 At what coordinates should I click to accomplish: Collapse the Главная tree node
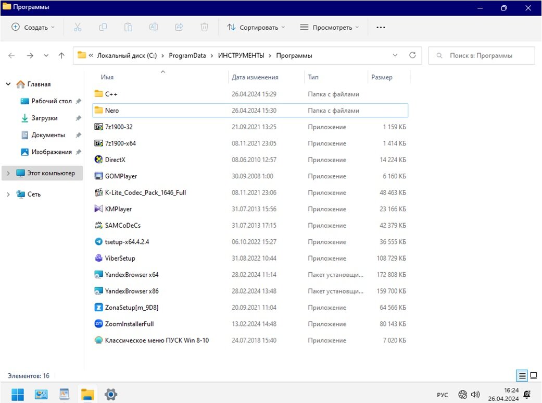[x=8, y=84]
